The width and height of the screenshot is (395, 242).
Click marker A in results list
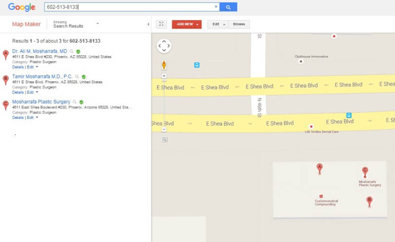click(x=5, y=55)
